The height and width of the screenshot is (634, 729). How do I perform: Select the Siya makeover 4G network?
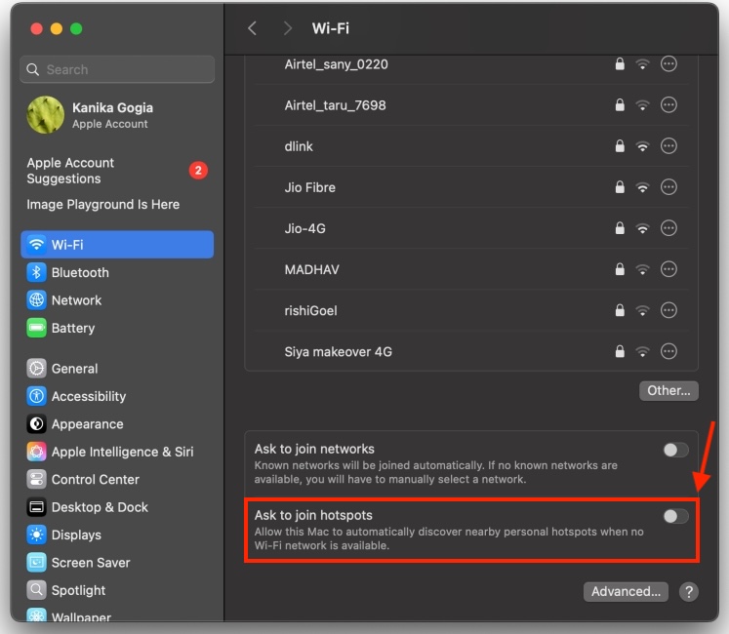click(338, 352)
